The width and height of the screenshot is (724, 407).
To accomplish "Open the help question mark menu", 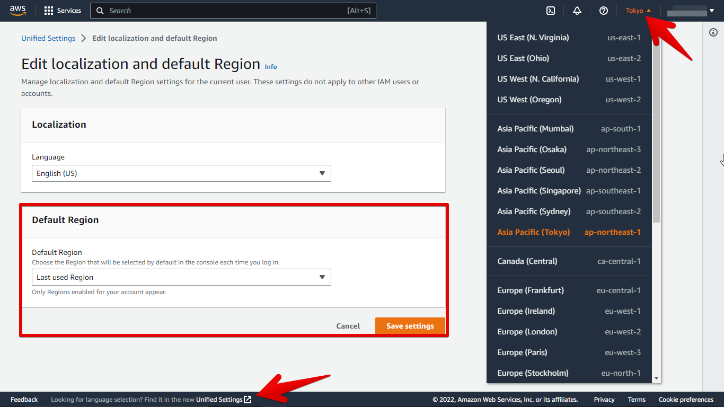I will (x=603, y=11).
